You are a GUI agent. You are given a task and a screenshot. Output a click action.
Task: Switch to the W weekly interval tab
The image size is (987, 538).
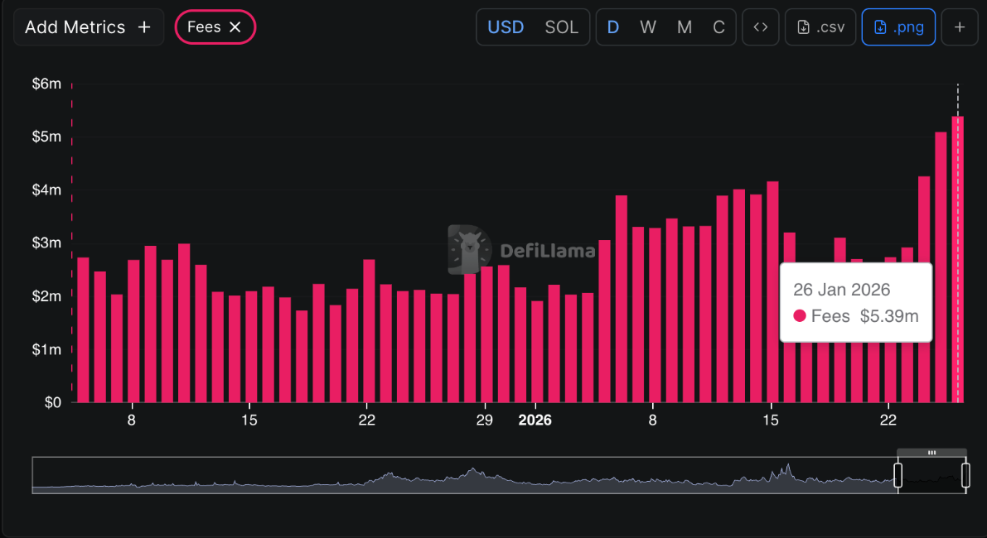pyautogui.click(x=647, y=26)
